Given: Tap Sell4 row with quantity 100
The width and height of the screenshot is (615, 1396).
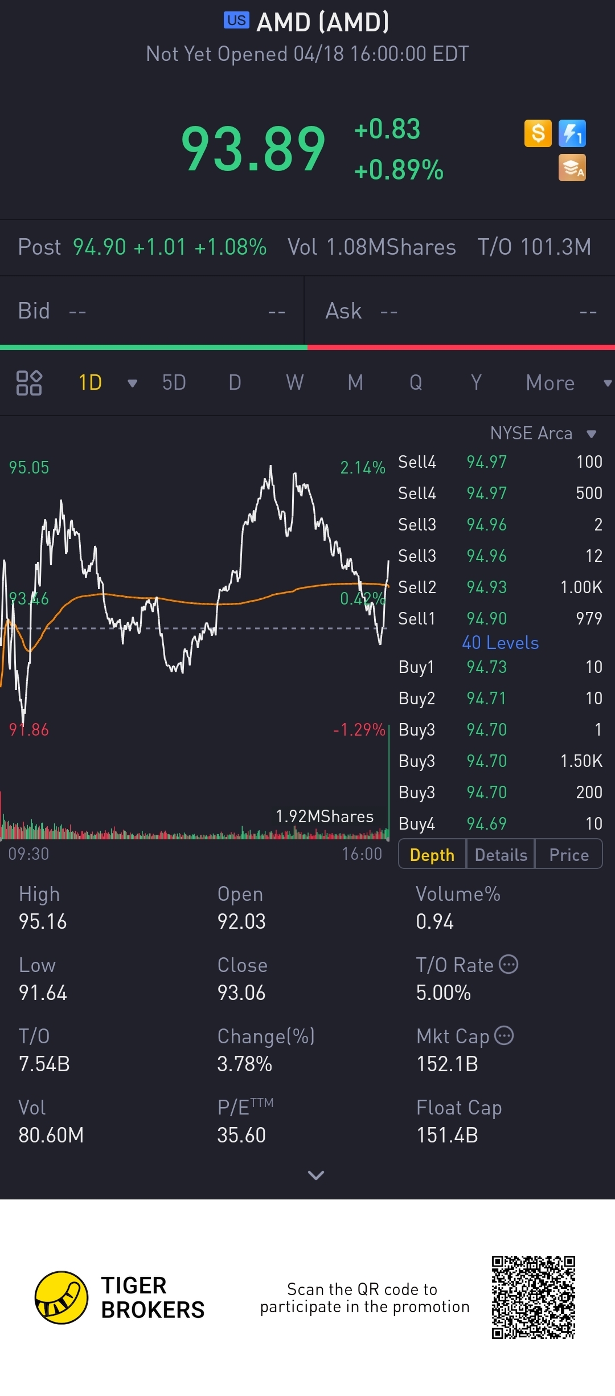Looking at the screenshot, I should [x=501, y=462].
